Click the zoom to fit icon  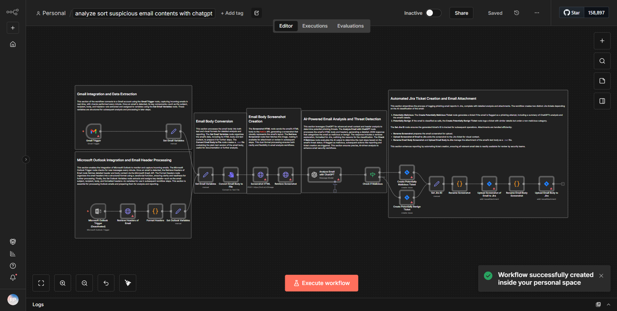click(x=41, y=283)
